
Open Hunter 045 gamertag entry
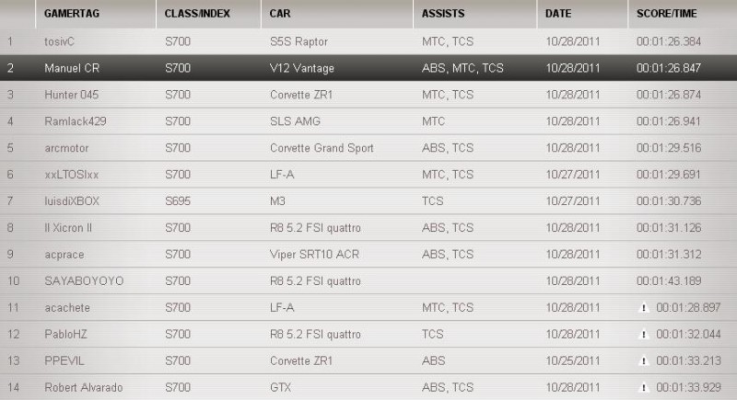(x=70, y=95)
